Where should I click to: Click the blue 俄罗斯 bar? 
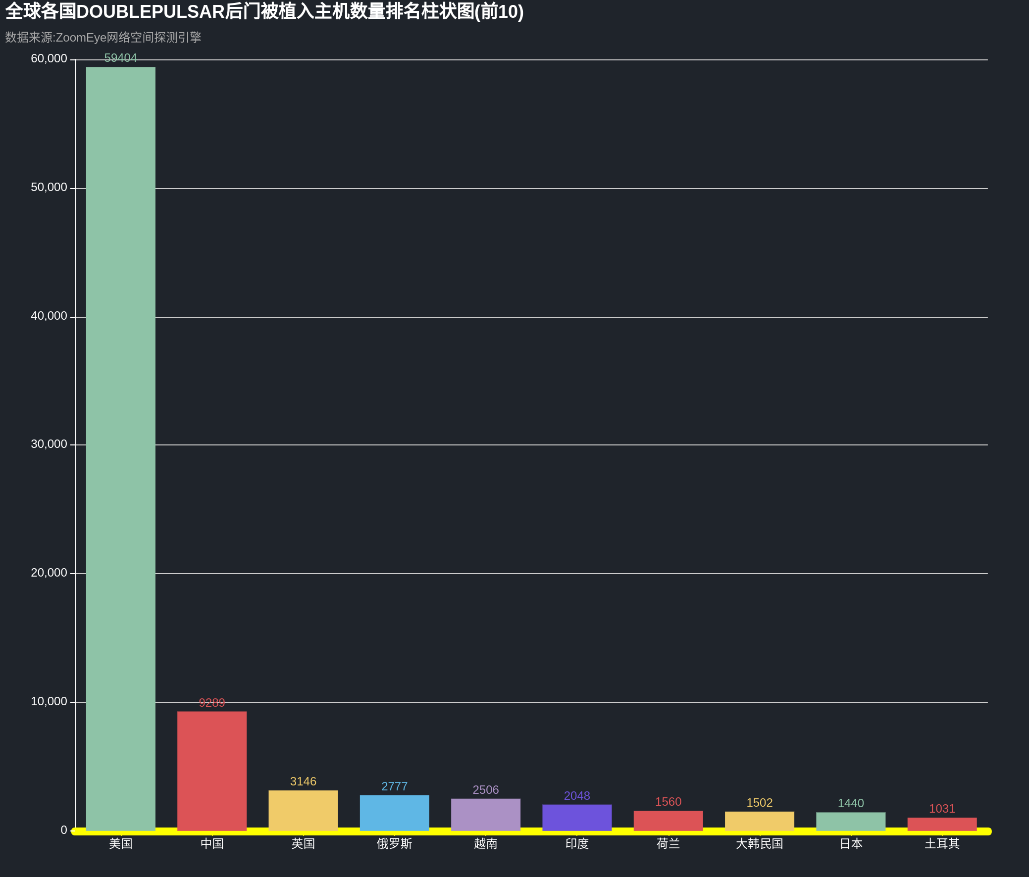click(x=394, y=813)
